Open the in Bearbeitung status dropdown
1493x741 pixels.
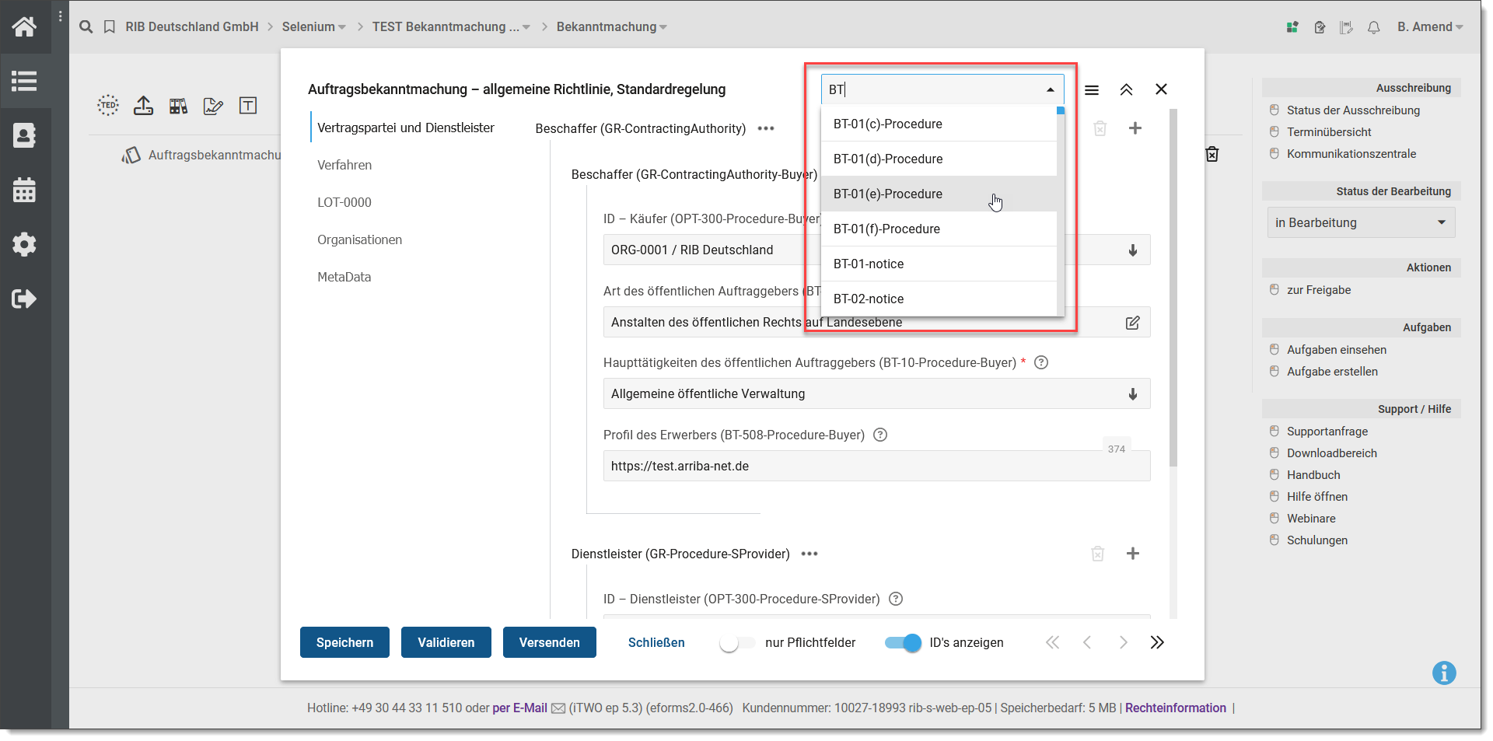[1361, 222]
